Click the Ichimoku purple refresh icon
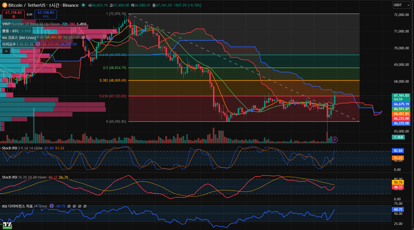This screenshot has height=230, width=414. point(38,44)
